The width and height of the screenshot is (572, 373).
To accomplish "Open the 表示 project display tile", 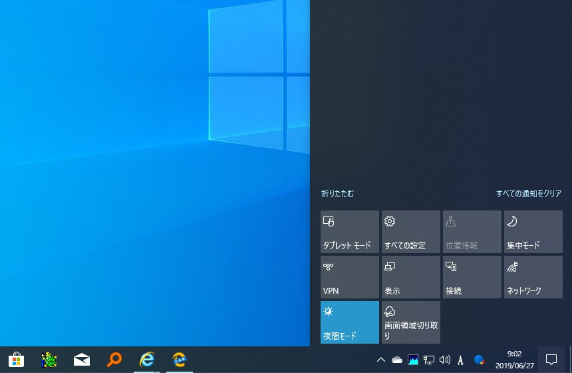I will [411, 277].
